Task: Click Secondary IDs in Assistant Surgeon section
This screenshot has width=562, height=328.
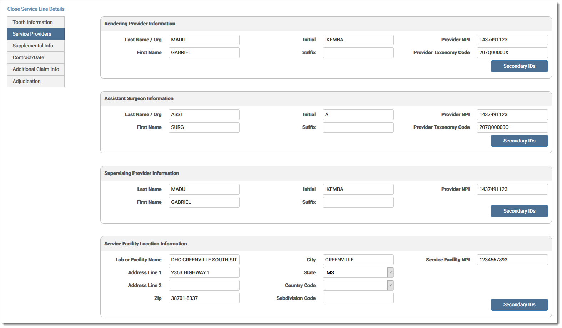Action: click(519, 141)
